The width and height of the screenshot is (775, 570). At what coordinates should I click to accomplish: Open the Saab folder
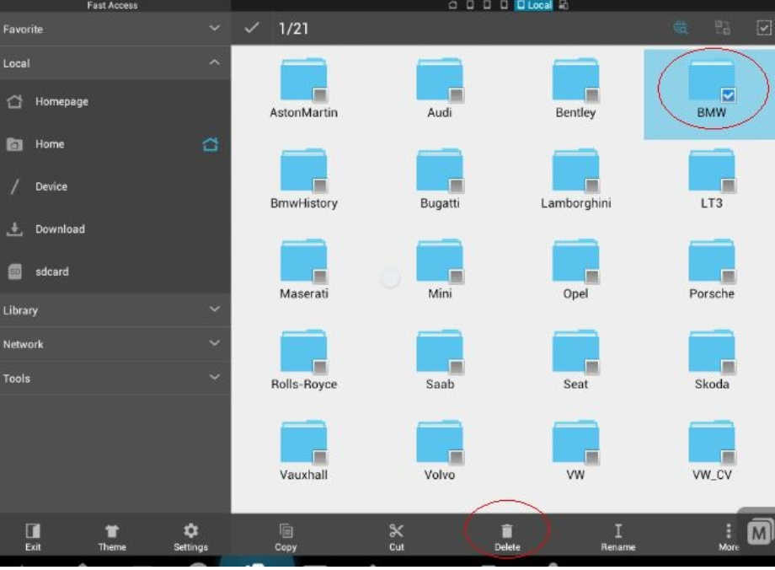440,360
